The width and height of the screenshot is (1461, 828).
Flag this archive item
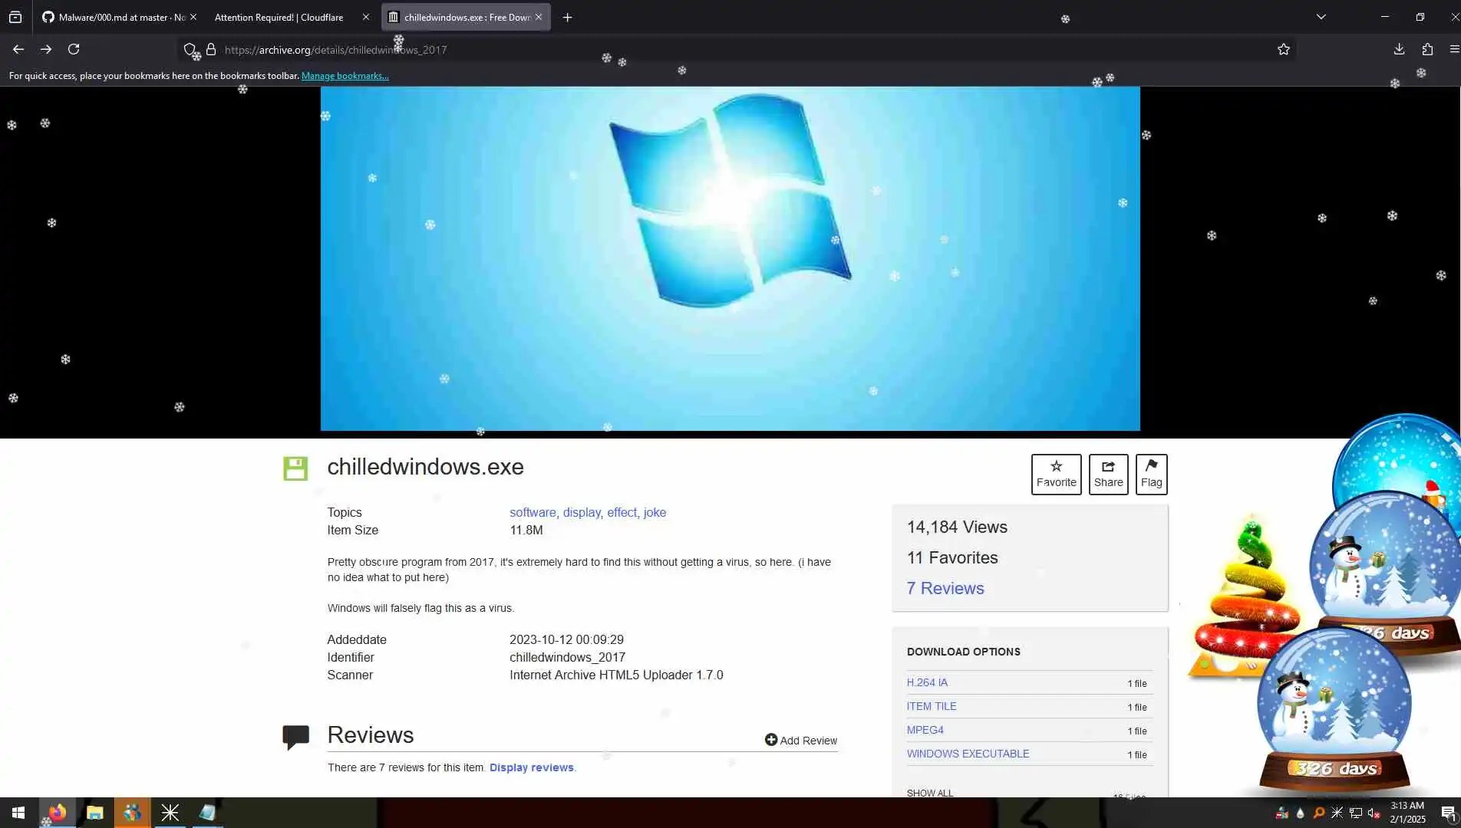tap(1152, 475)
